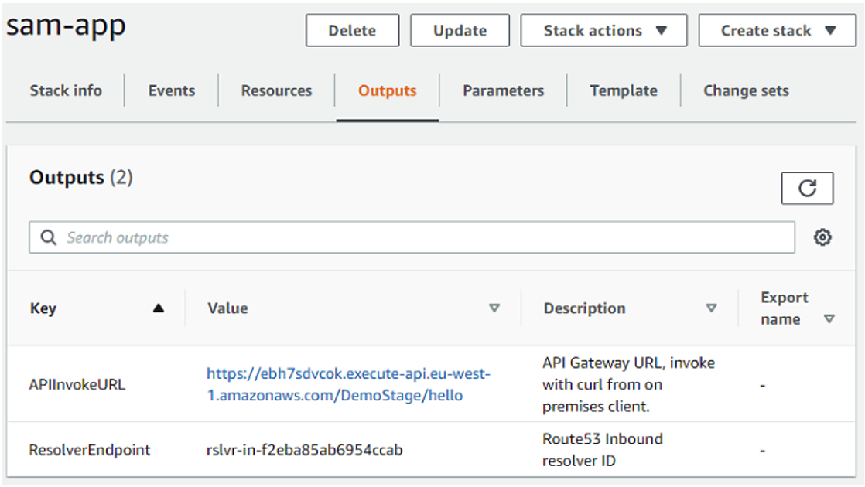View the Template tab
This screenshot has height=487, width=865.
point(624,90)
